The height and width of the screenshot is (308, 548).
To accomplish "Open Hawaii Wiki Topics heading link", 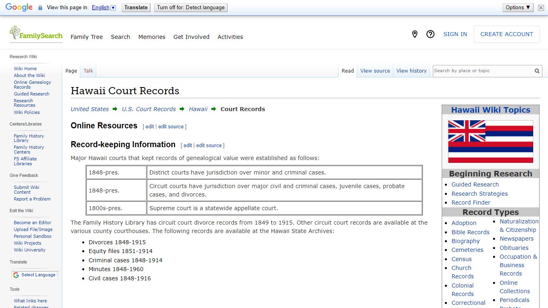I will point(491,110).
